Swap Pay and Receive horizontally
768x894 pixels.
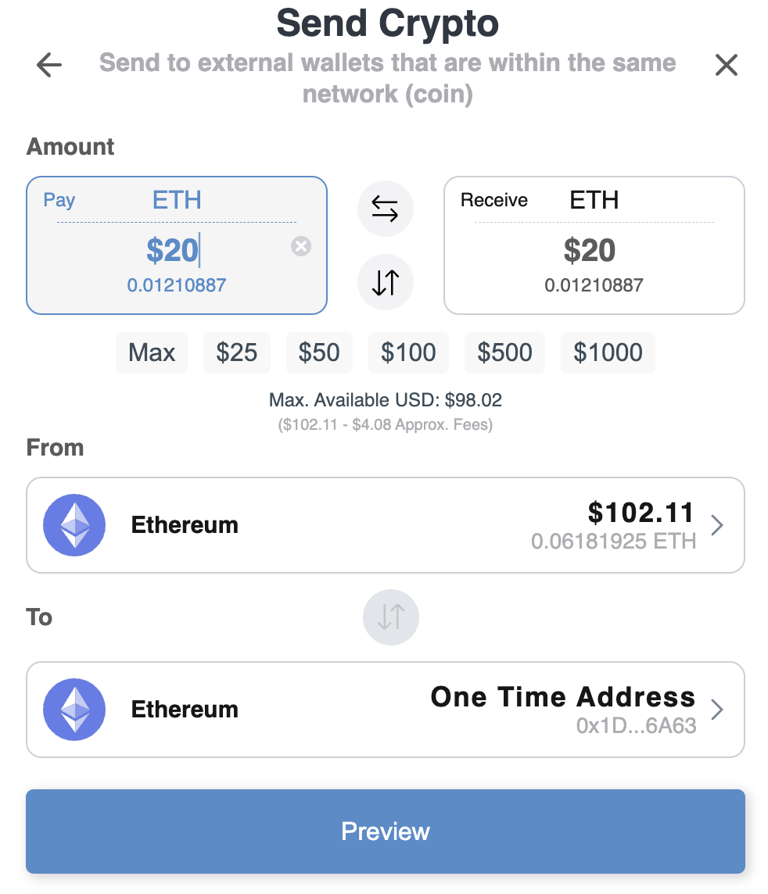click(385, 209)
